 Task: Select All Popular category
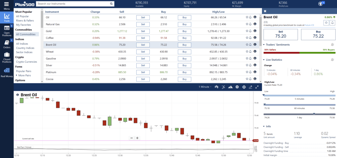tap(22, 16)
